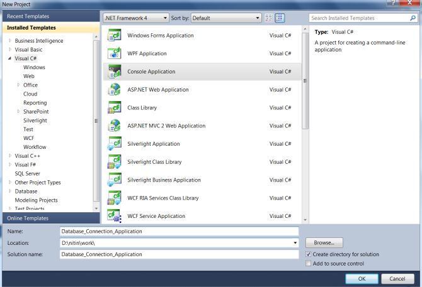Click the Solution name input field
Screen dimensions: 422x287
coord(179,254)
